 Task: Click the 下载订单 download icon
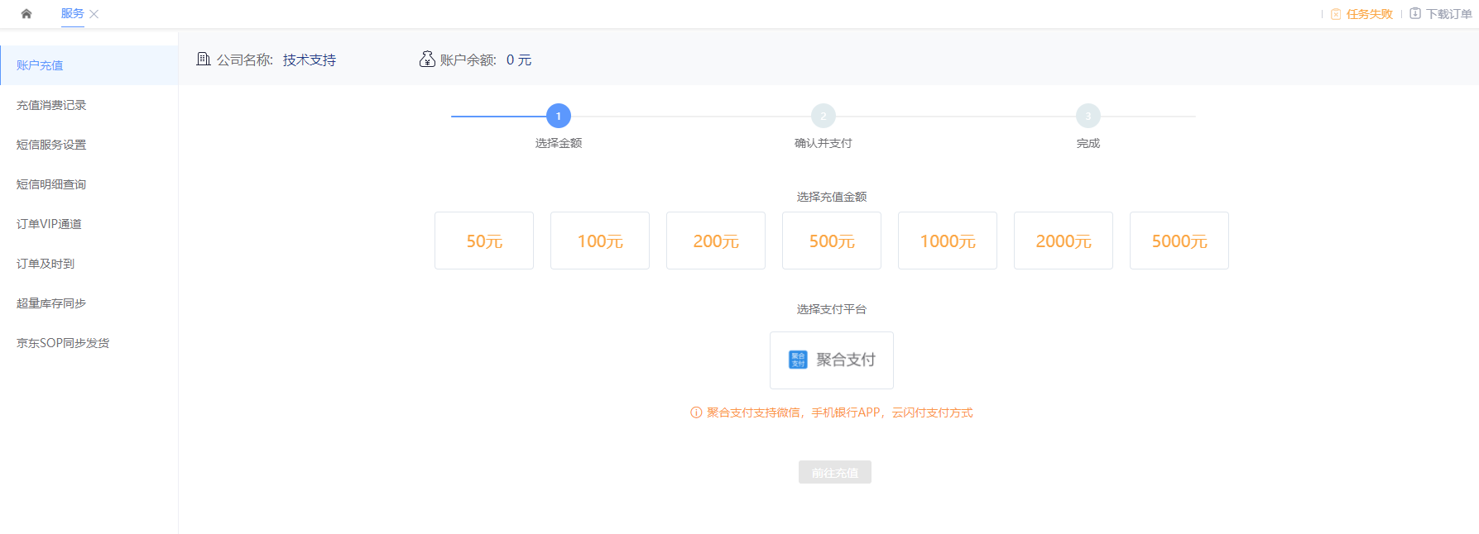[x=1415, y=14]
